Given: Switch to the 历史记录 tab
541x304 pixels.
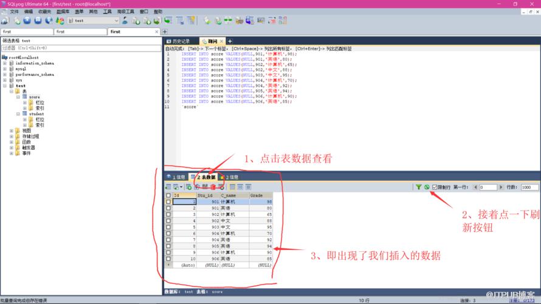Looking at the screenshot, I should [181, 41].
